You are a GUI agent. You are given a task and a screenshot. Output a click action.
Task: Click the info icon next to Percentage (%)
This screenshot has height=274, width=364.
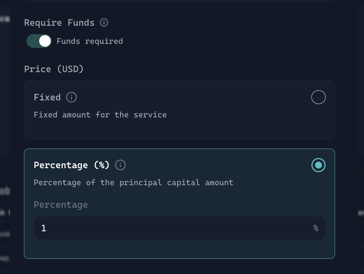pyautogui.click(x=120, y=165)
